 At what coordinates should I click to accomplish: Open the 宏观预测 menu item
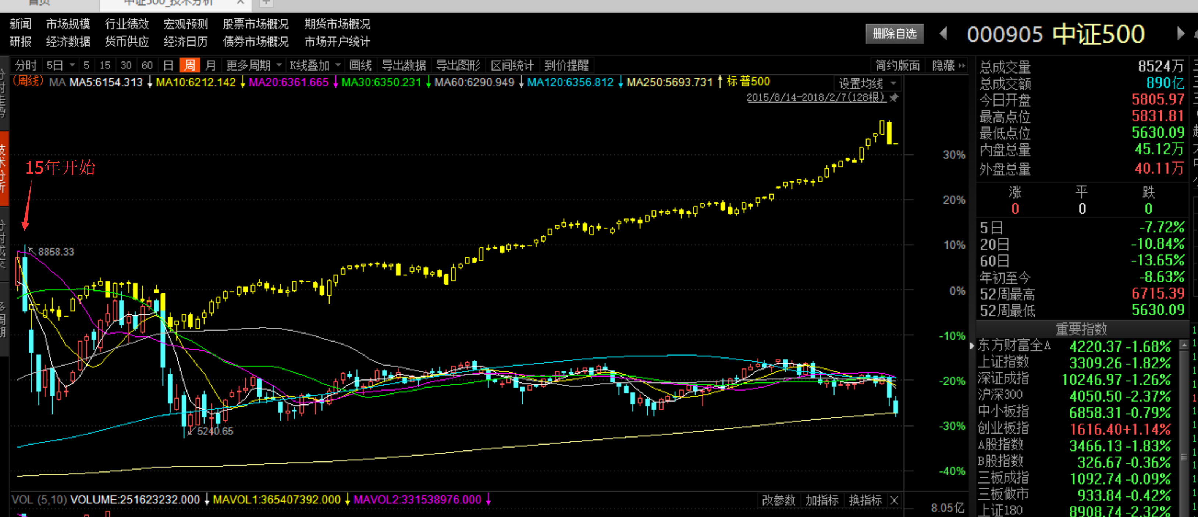click(x=185, y=24)
